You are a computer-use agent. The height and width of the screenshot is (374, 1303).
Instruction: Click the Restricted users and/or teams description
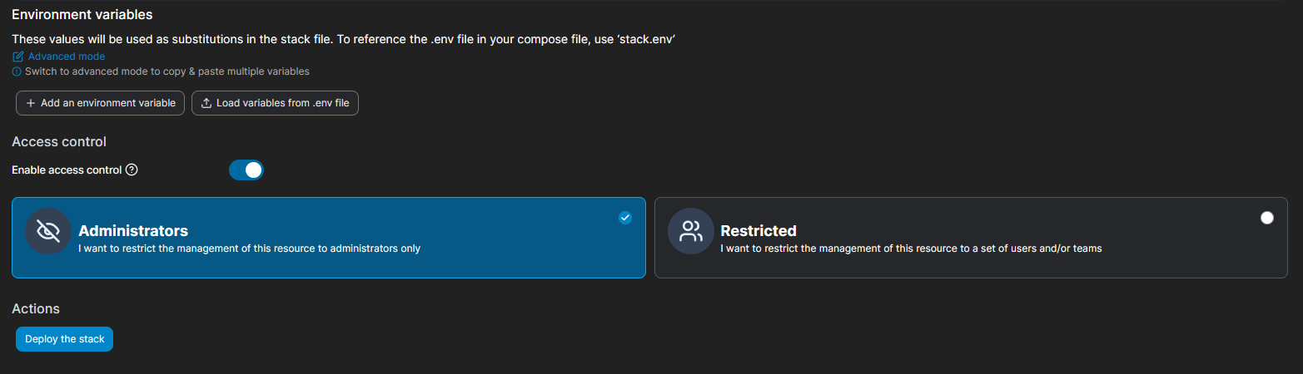(911, 249)
